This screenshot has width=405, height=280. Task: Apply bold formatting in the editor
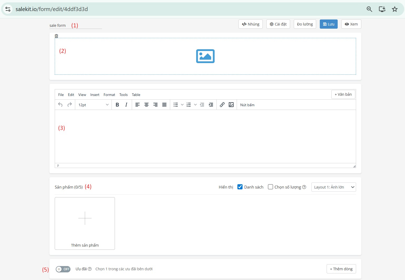coord(117,105)
